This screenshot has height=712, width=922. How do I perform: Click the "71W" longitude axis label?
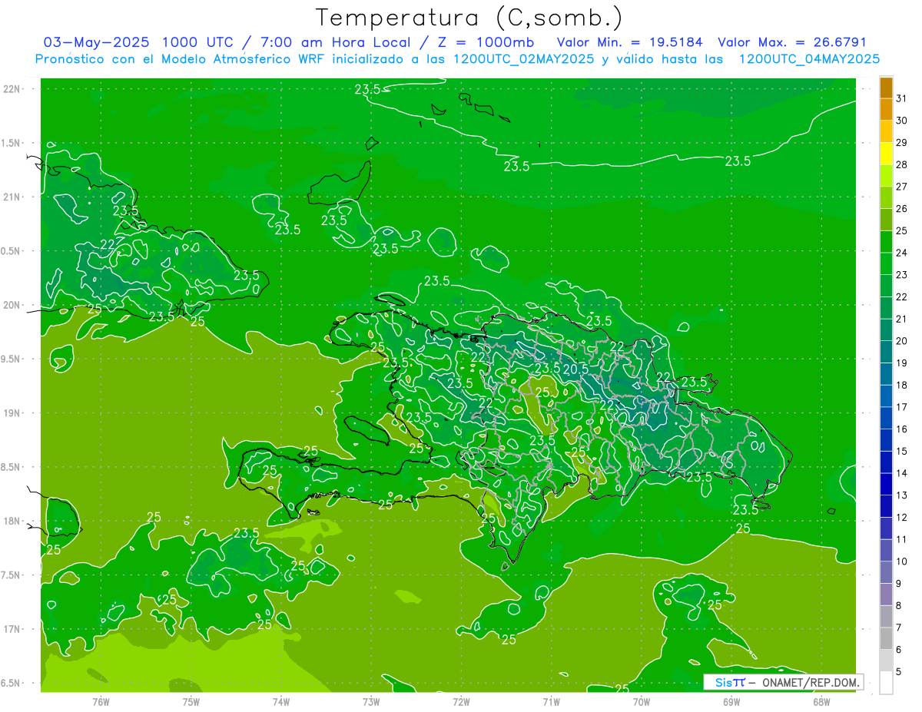pos(551,702)
